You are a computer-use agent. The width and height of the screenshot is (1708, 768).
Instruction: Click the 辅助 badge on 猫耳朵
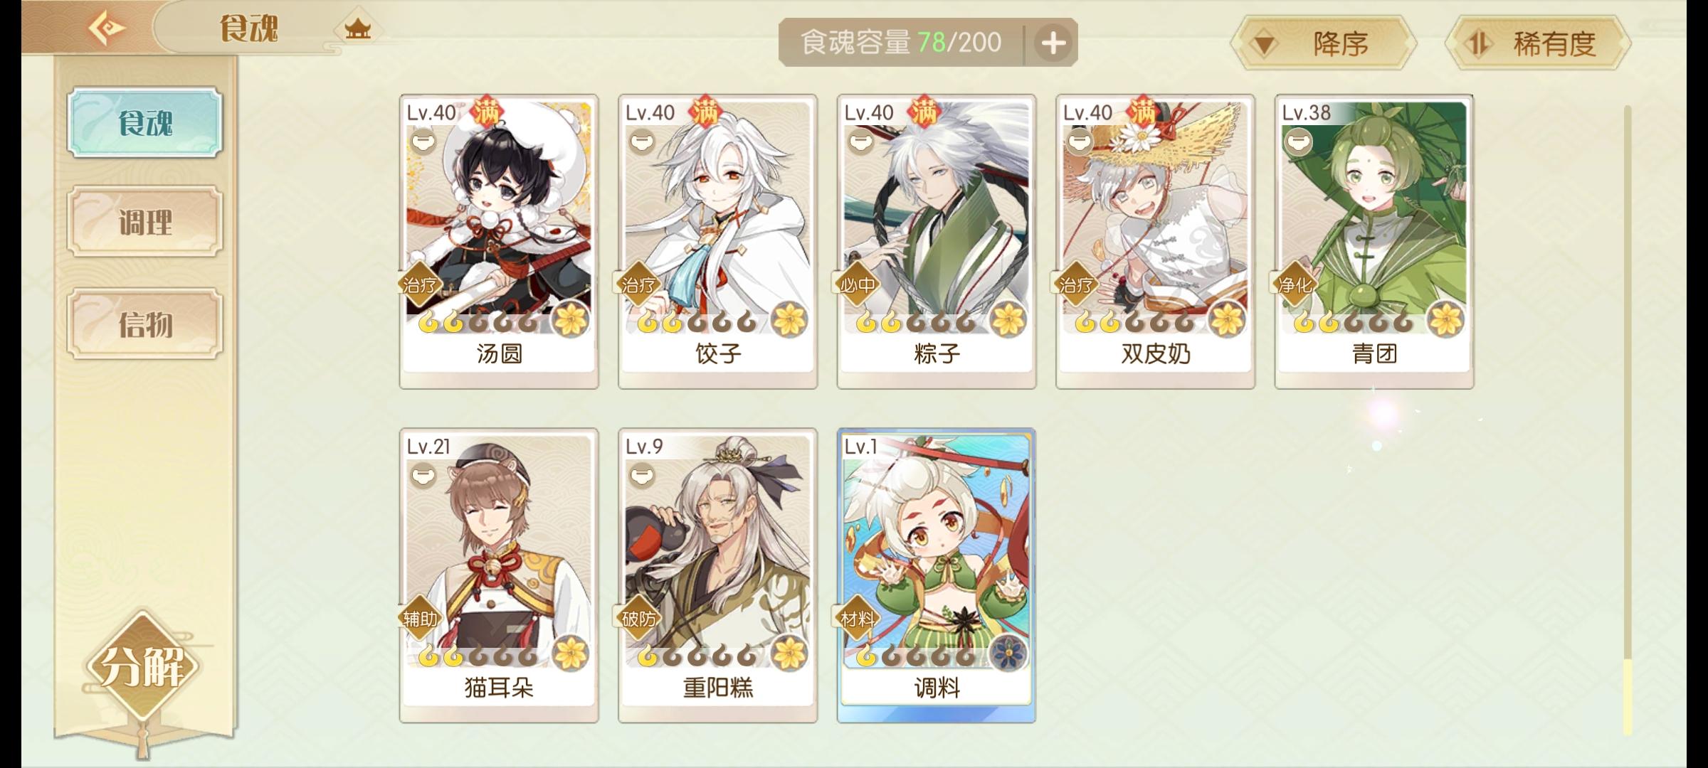pyautogui.click(x=420, y=619)
